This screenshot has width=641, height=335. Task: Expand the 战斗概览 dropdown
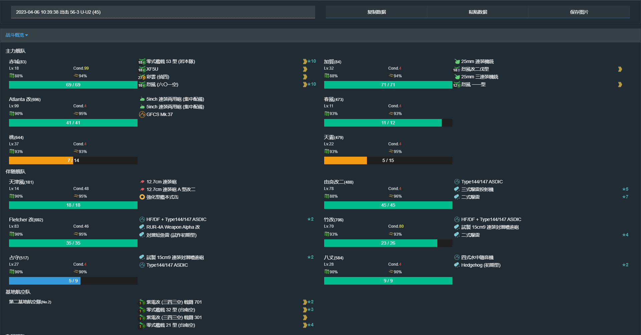coord(17,35)
